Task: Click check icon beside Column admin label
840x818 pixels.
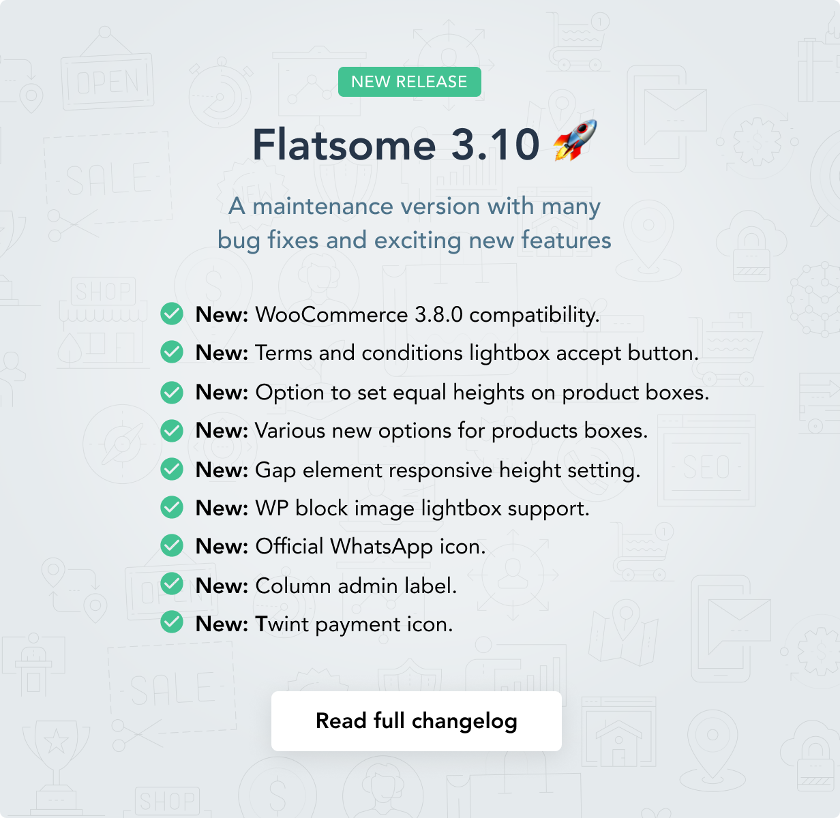Action: click(x=172, y=585)
